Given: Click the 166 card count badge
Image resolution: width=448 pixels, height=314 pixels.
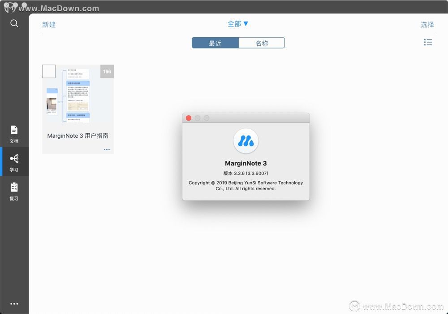Looking at the screenshot, I should coord(107,71).
